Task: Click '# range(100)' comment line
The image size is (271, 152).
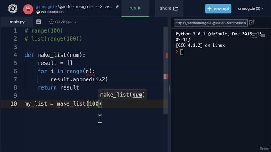Action: (x=44, y=30)
